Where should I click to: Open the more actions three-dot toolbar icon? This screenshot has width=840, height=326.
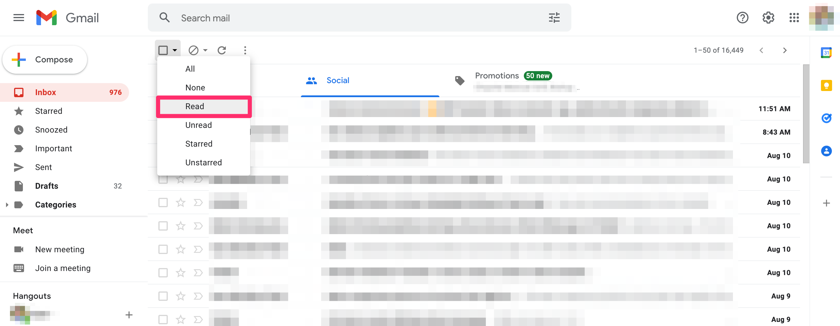(x=245, y=50)
